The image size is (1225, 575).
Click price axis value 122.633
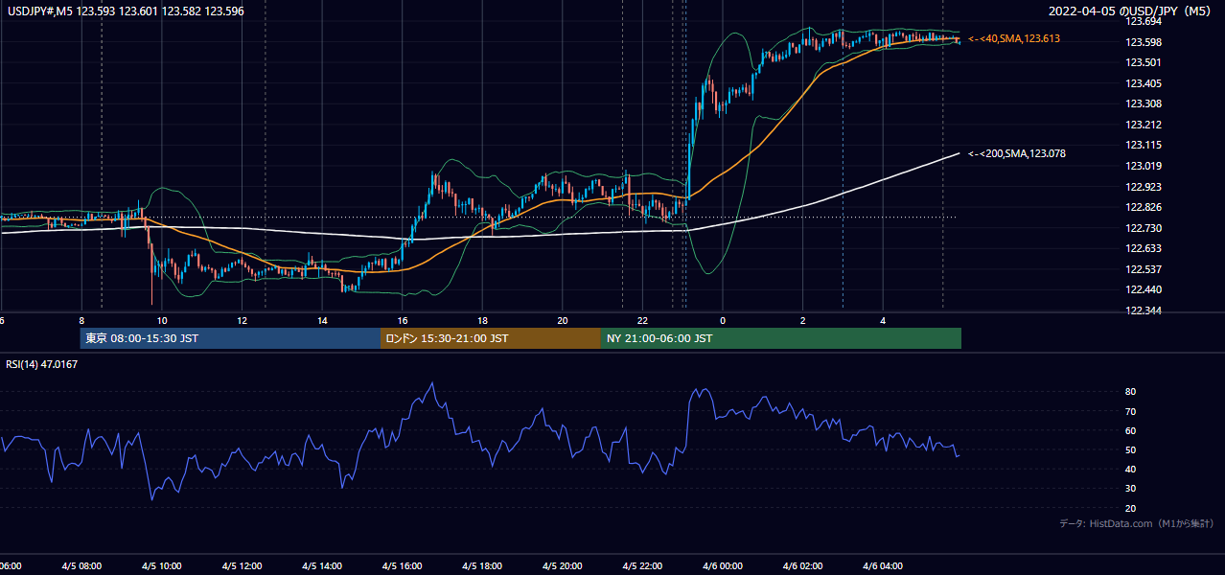pos(1142,248)
